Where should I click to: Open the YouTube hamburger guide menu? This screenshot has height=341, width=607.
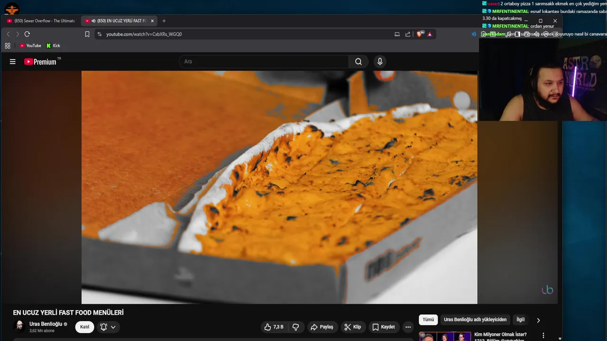(x=13, y=62)
